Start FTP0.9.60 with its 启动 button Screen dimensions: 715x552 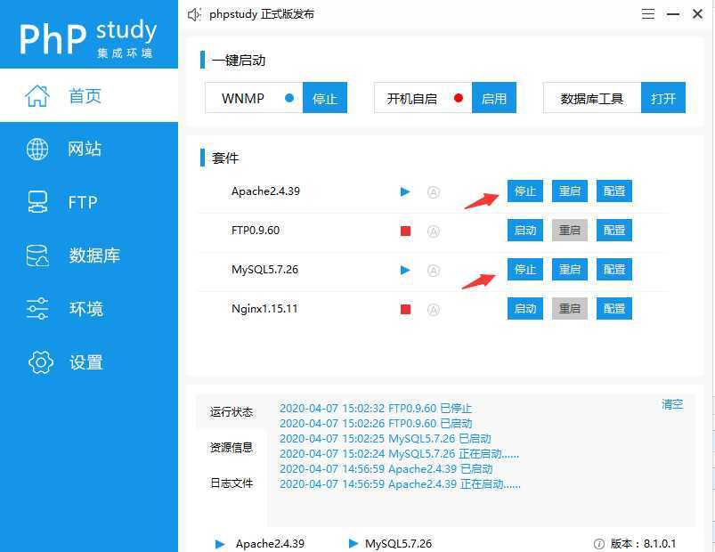524,231
